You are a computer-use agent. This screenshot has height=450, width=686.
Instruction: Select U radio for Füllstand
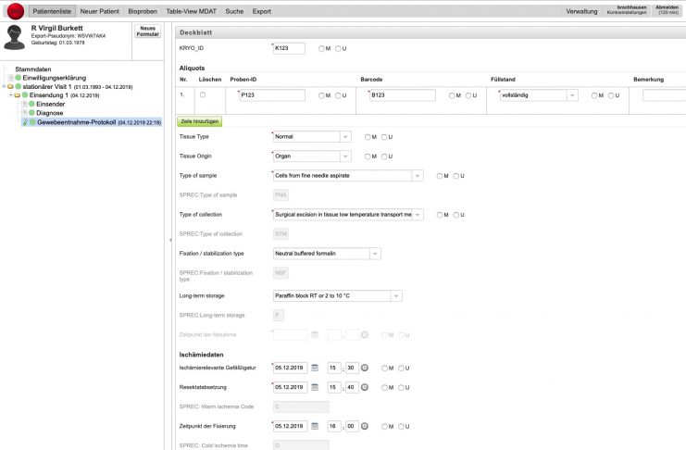pos(611,95)
